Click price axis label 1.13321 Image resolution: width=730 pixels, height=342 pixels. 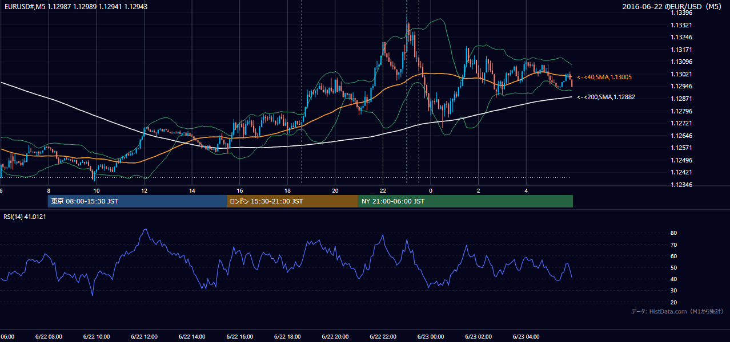click(x=681, y=25)
